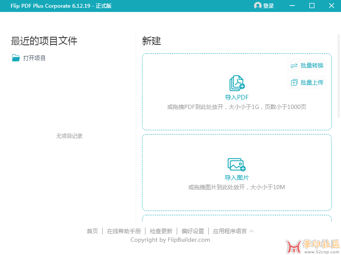Click the vertical scrollbar in 新建 panel

[x=338, y=76]
